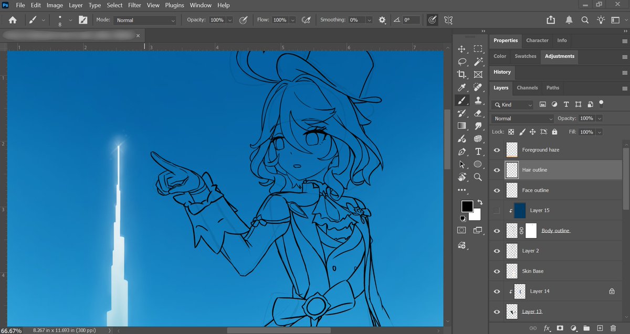Open the brush Opacity dropdown arrow

coord(231,20)
